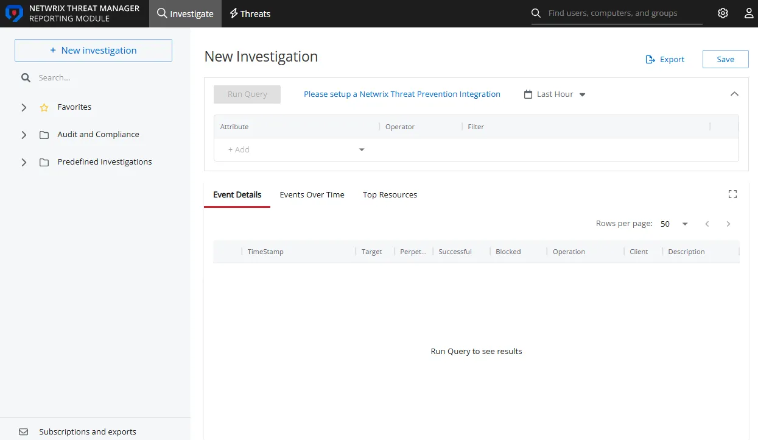Click the New investigation button
Screen dimensions: 758x440
93,51
